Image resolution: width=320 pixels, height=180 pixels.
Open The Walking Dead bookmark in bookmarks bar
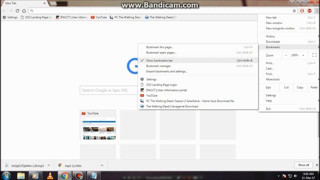[x=161, y=17]
